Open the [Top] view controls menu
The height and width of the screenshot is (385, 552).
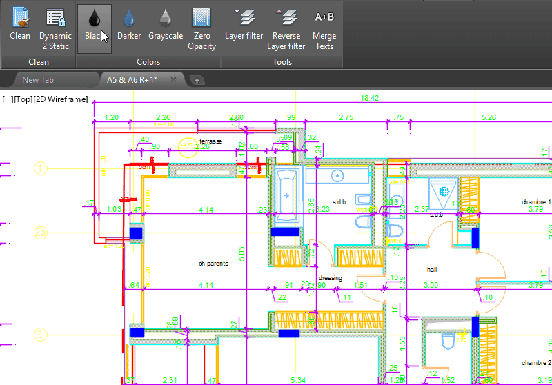tap(23, 99)
